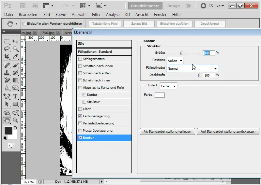Select the Type tool
Image resolution: width=261 pixels, height=185 pixels.
click(x=15, y=96)
